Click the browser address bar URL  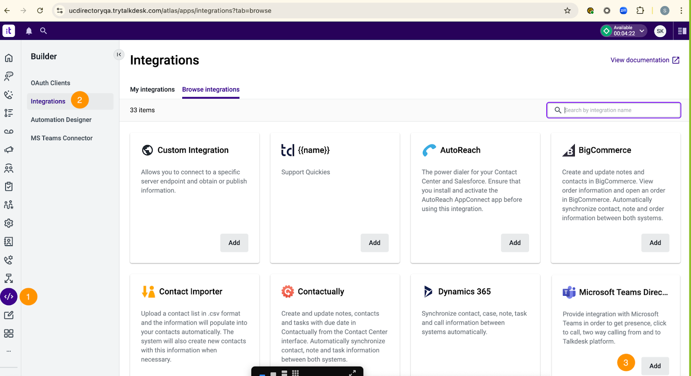click(170, 11)
